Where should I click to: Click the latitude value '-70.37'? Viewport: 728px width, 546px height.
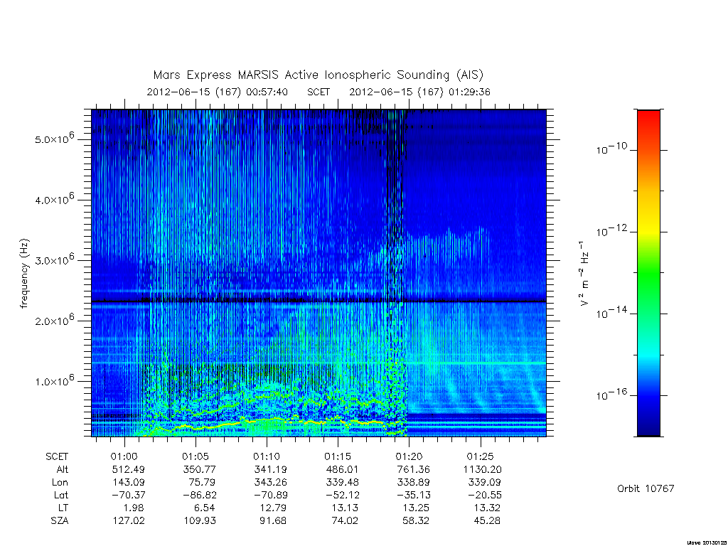[129, 495]
